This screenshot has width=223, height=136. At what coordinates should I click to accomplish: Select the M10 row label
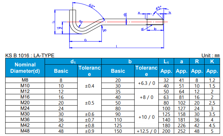[25, 86]
